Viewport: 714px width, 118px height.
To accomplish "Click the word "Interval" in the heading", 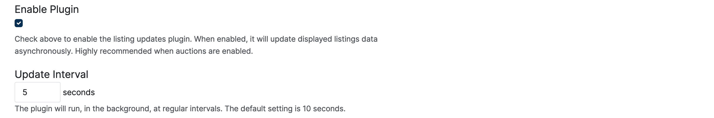I will (x=70, y=74).
